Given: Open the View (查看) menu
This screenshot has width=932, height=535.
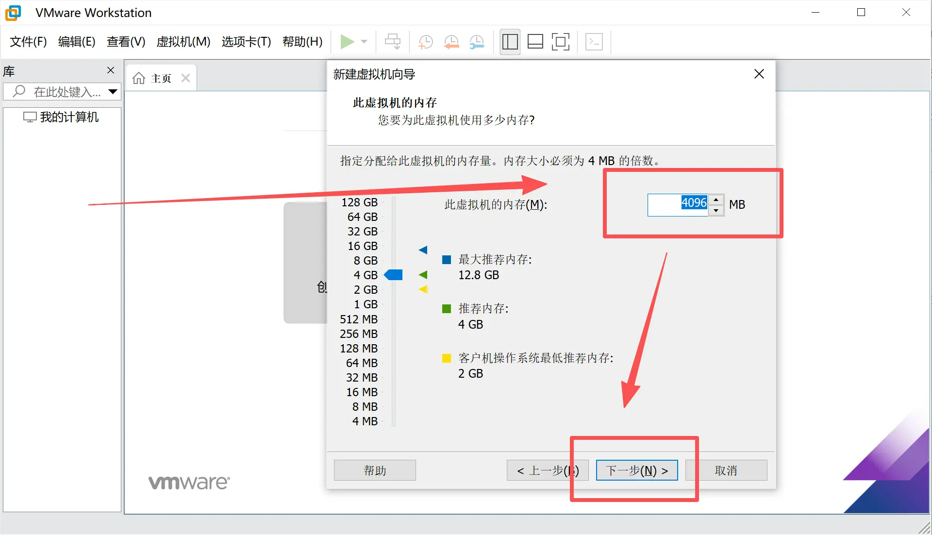Looking at the screenshot, I should coord(126,42).
